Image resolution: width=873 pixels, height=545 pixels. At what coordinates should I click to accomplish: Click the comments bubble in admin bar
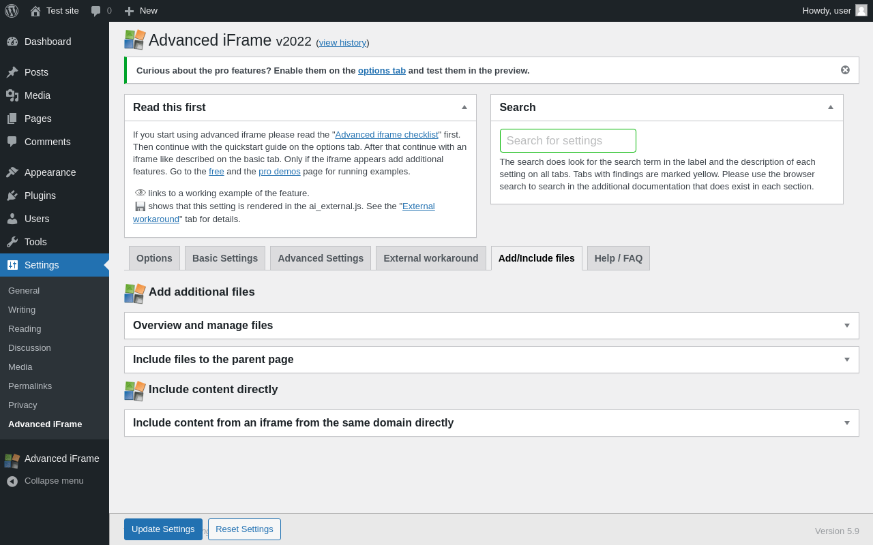click(x=96, y=11)
